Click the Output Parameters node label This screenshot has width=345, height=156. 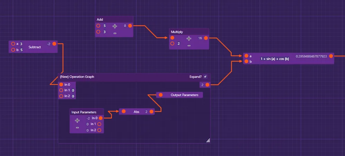[x=184, y=95]
